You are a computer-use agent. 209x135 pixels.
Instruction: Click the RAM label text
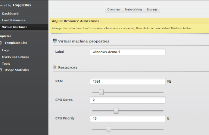click(59, 81)
